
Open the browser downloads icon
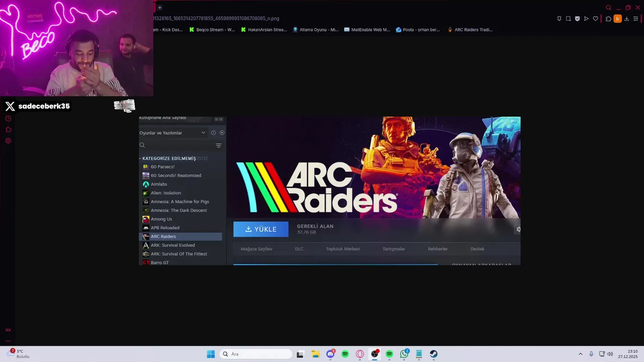(626, 19)
